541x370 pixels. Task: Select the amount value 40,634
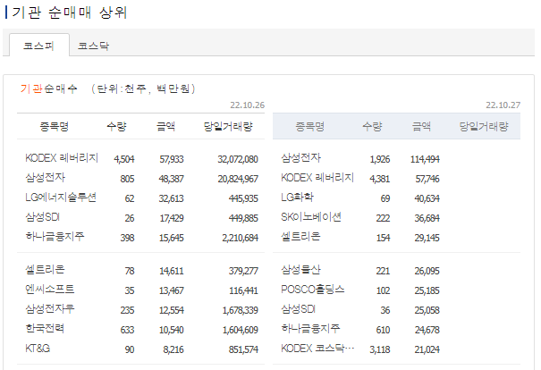tap(427, 198)
